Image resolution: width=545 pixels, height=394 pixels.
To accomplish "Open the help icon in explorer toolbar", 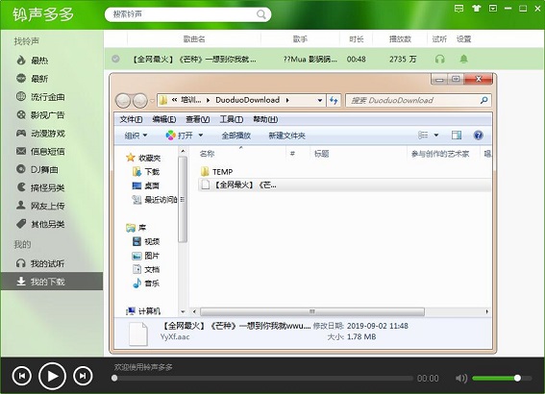I will coord(479,135).
